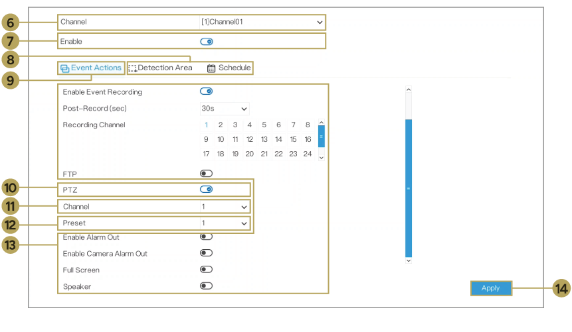Viewport: 572px width, 332px height.
Task: Open the PTZ Channel dropdown
Action: (x=225, y=207)
